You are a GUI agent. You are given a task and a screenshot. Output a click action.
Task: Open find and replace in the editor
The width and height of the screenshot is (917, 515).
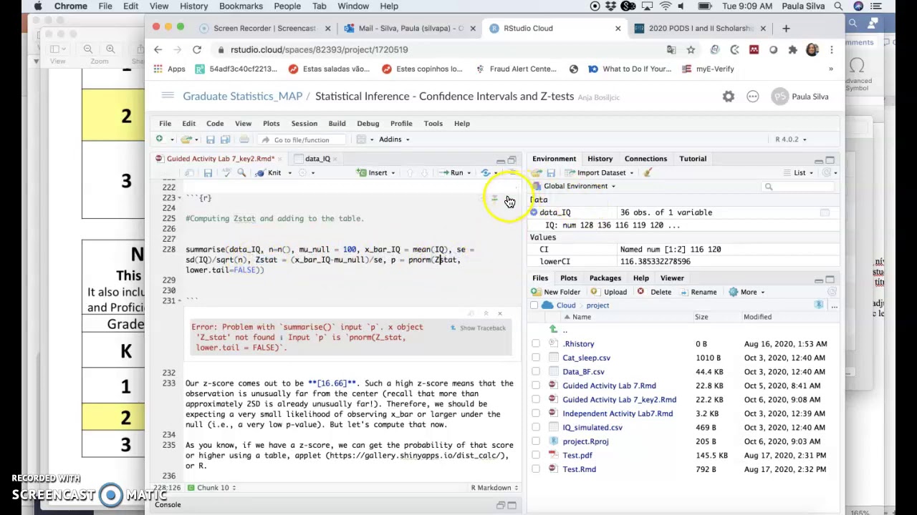[x=241, y=172]
